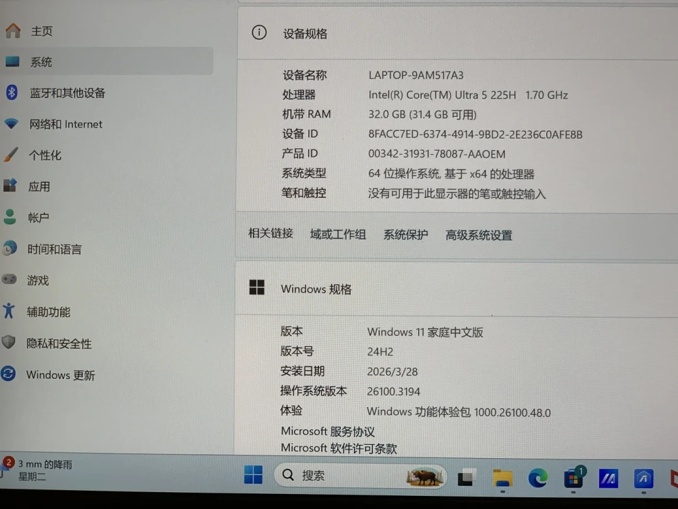
Task: Open 时间和语言 settings page
Action: [x=55, y=249]
